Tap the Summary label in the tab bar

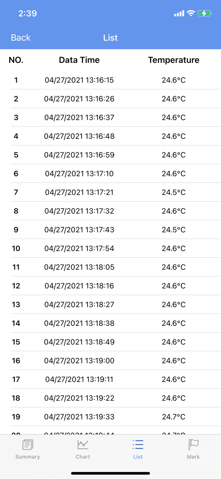coord(27,457)
